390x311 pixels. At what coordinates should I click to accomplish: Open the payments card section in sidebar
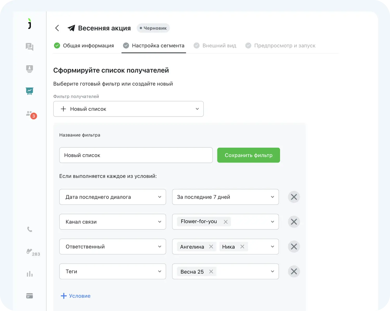pyautogui.click(x=29, y=295)
